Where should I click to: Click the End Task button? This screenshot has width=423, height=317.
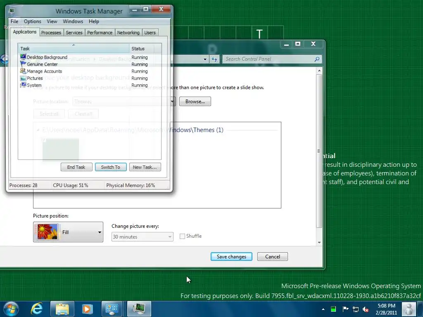(76, 167)
